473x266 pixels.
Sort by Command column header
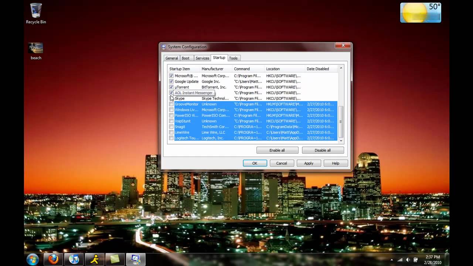(248, 69)
